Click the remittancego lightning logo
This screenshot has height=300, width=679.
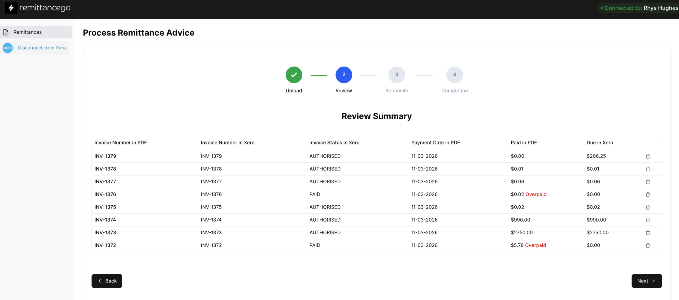11,8
